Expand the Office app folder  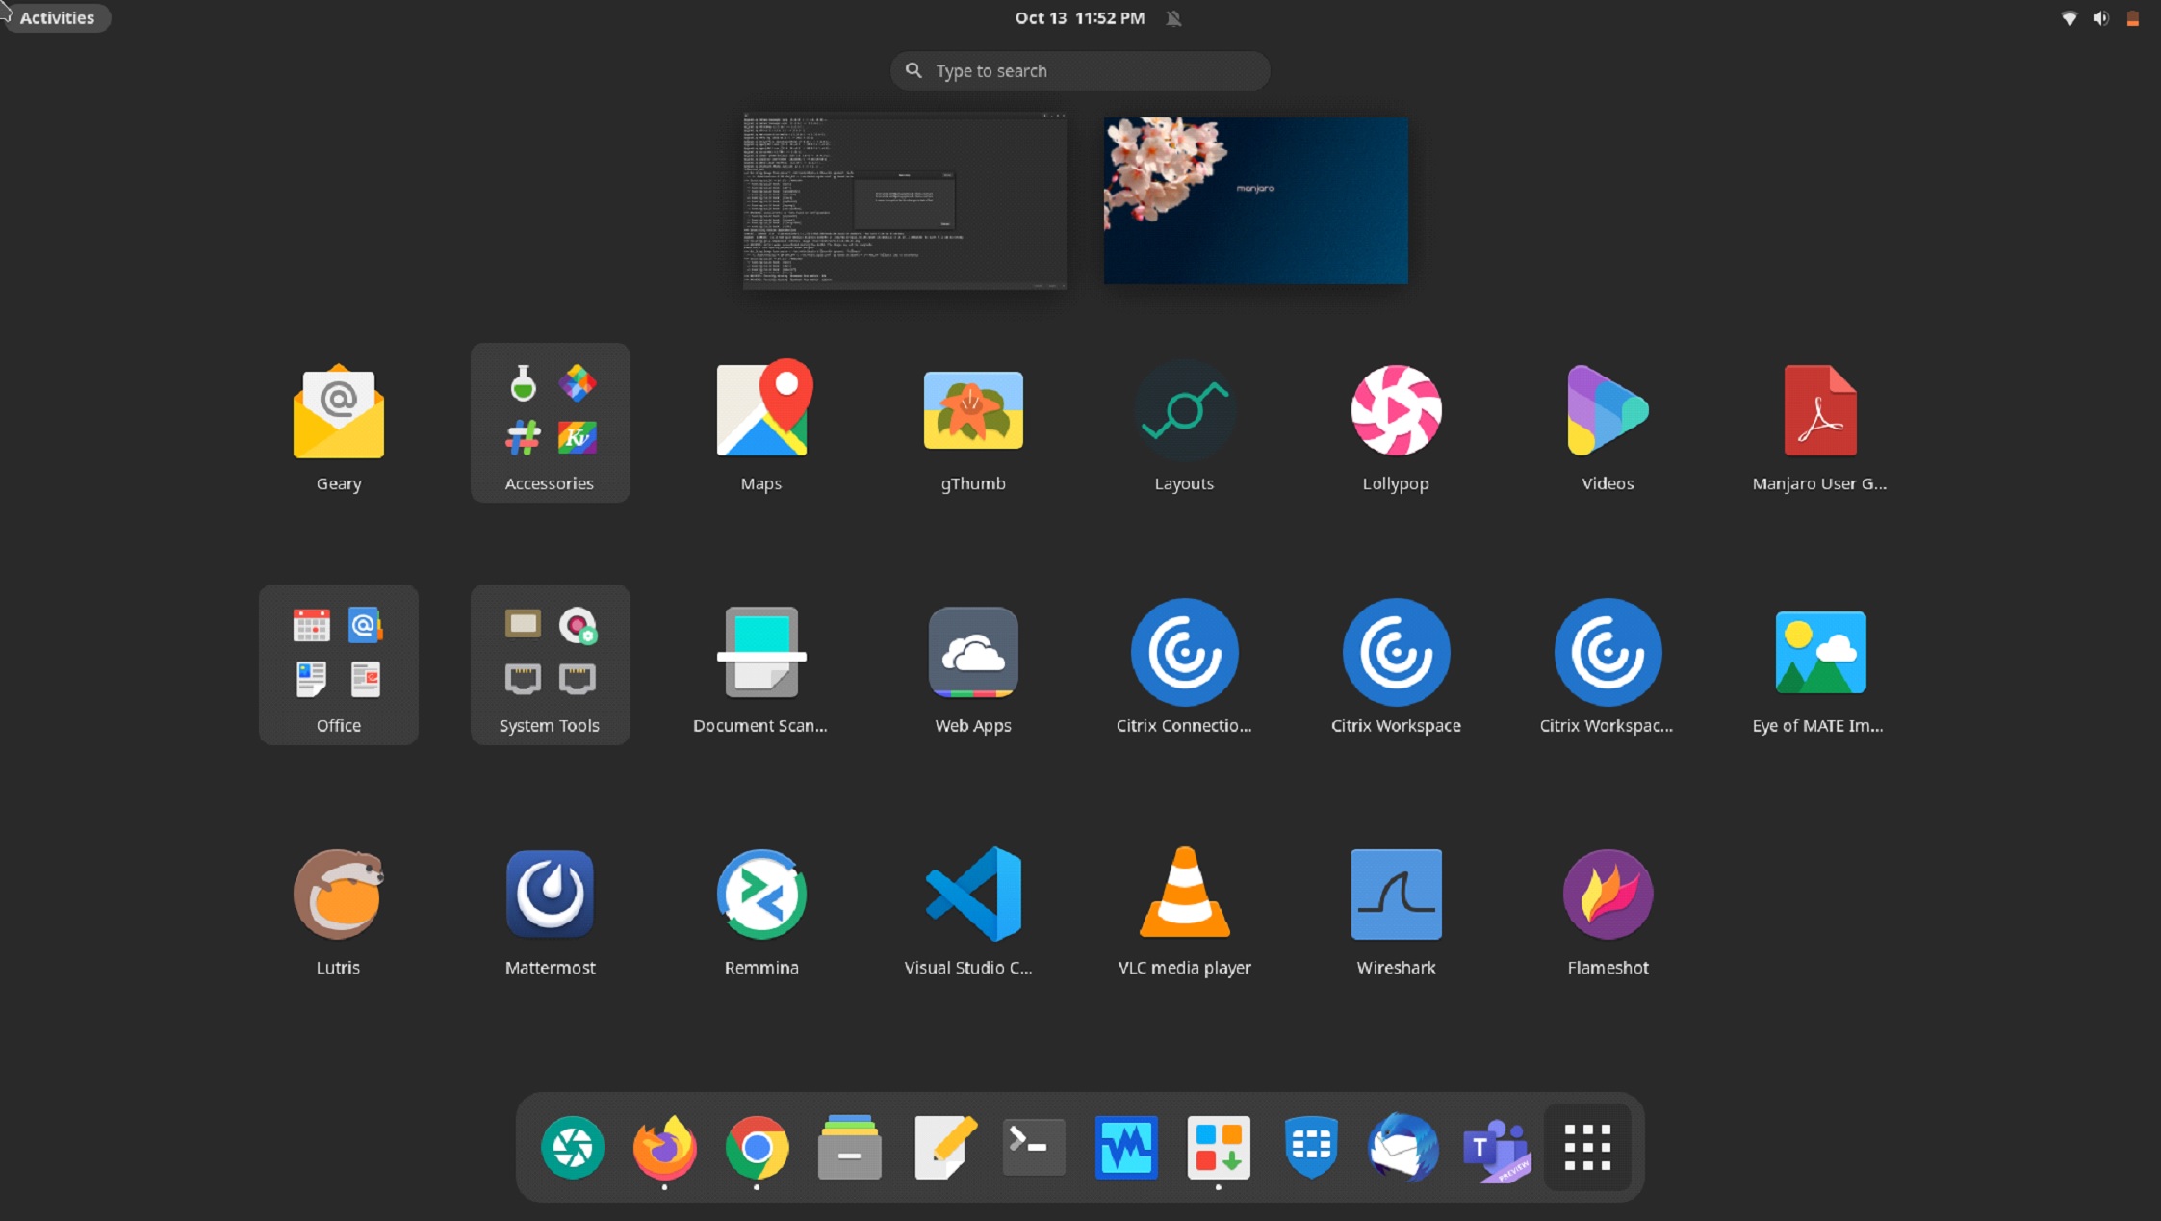coord(338,663)
